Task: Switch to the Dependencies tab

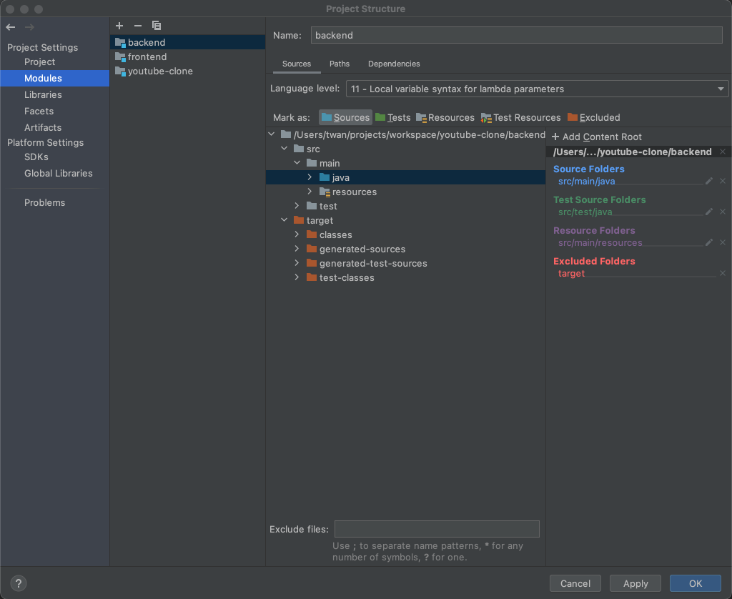Action: [394, 64]
